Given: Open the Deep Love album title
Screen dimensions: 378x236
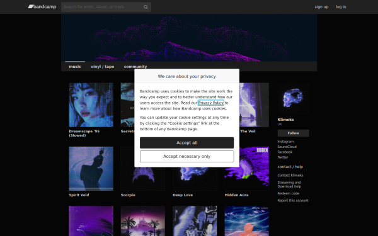Looking at the screenshot, I should [x=183, y=195].
